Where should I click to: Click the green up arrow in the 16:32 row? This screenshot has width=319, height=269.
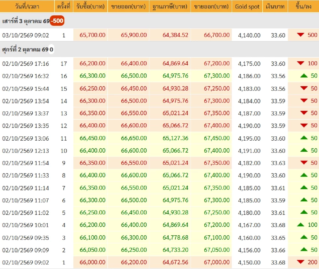(304, 76)
